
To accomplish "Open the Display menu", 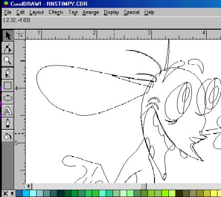I will (112, 12).
